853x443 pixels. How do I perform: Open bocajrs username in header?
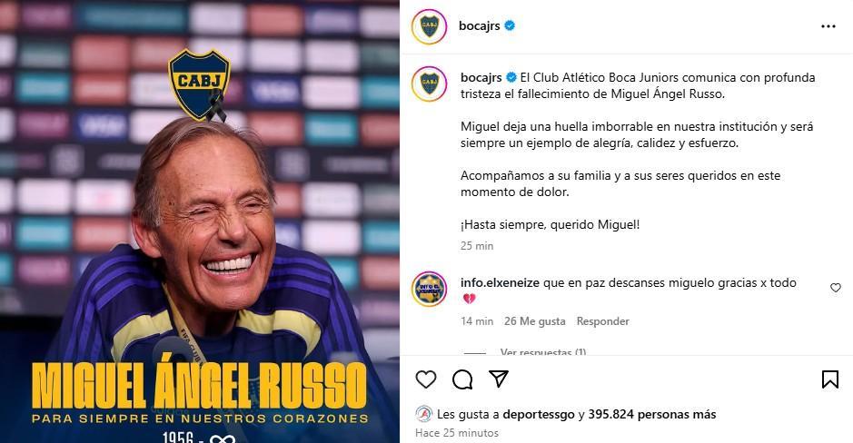click(480, 25)
